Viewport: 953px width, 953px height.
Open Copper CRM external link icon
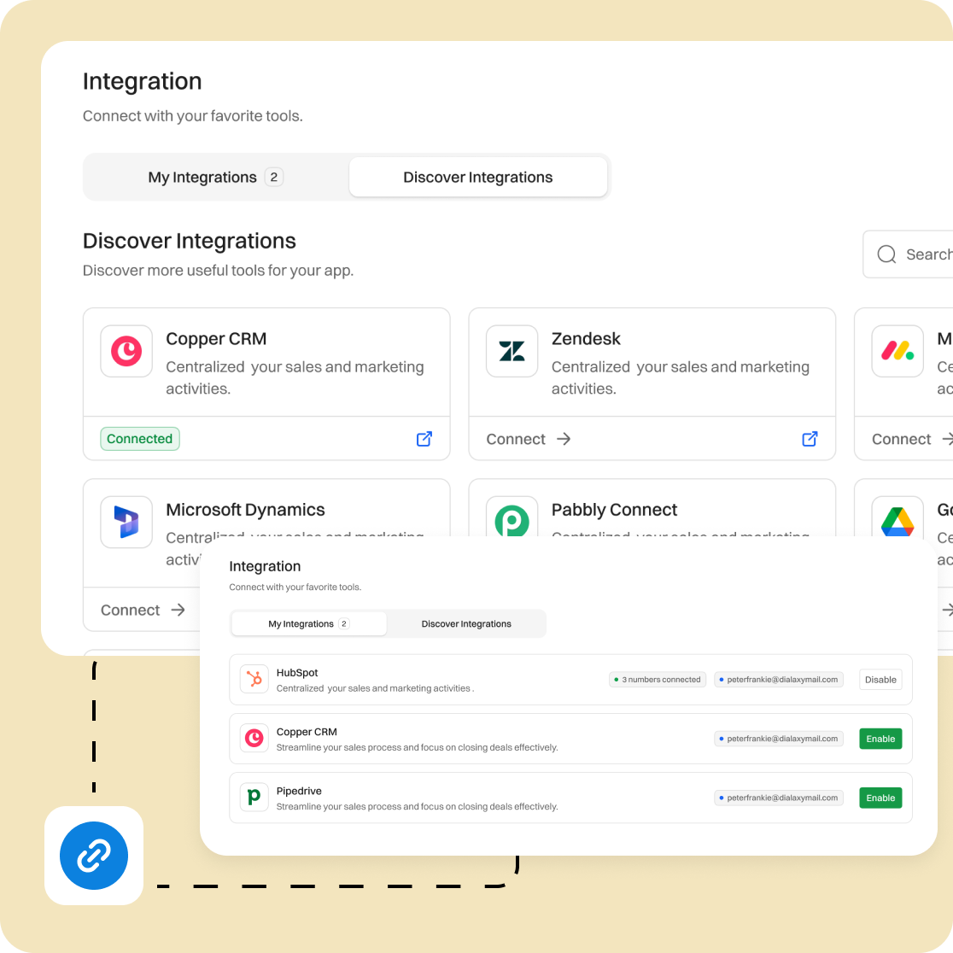coord(424,439)
